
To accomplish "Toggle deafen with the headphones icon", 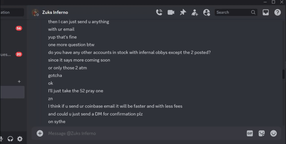I will coord(10,139).
